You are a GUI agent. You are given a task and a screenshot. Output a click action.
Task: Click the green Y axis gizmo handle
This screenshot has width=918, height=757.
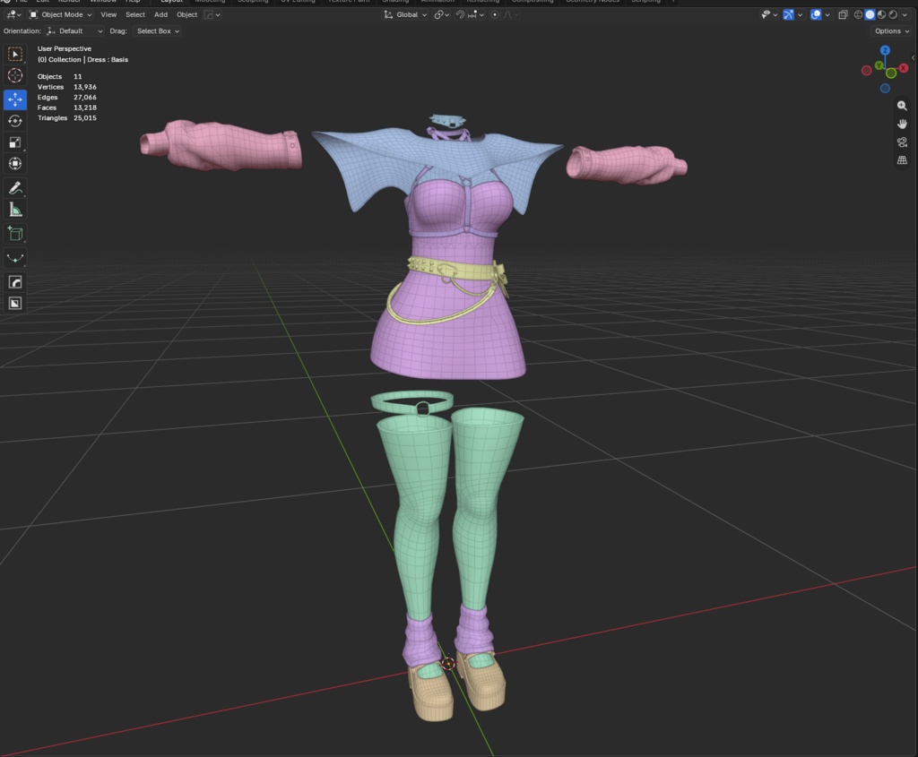tap(879, 65)
